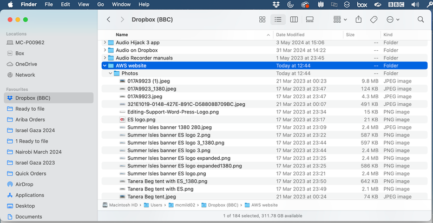Click mcmild02 in the path bar

pos(182,205)
